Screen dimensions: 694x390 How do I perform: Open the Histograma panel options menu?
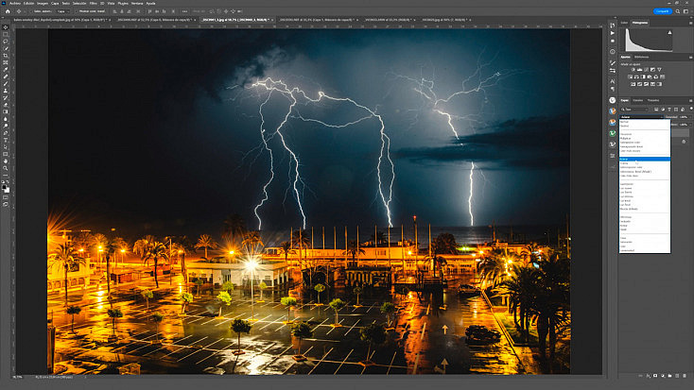(x=690, y=23)
